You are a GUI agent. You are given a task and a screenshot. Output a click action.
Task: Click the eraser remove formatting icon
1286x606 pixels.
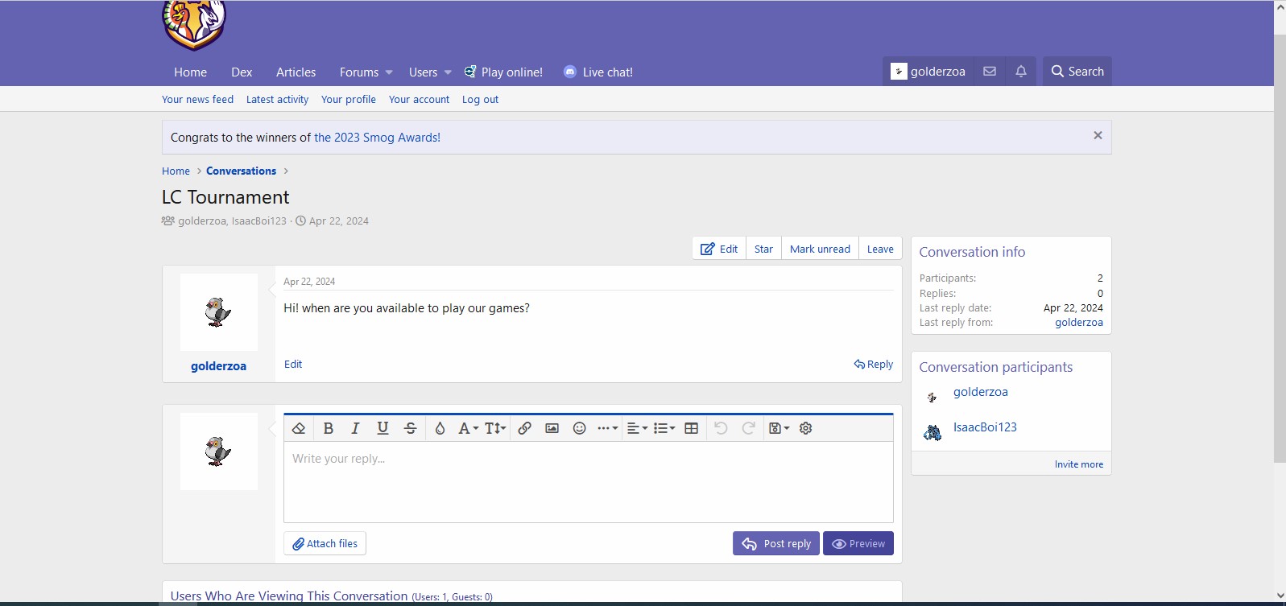299,428
